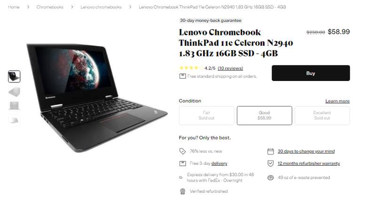
Task: Open Lenovo chromebooks breadcrumb link
Action: pos(101,7)
